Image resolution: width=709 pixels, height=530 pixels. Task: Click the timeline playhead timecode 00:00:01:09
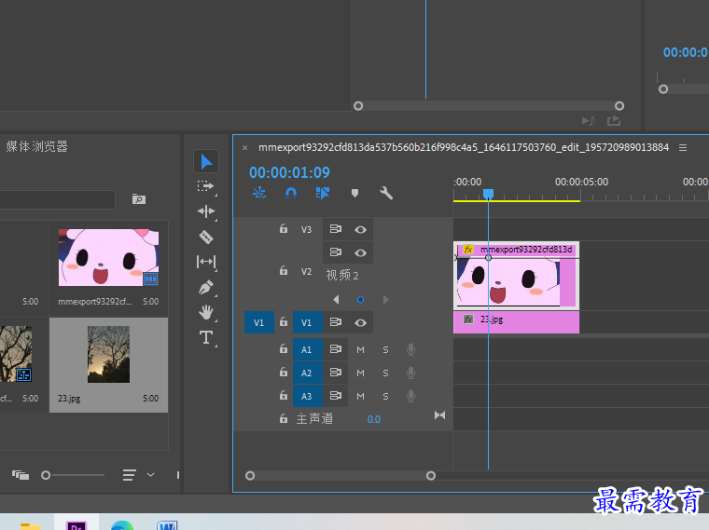click(x=289, y=172)
